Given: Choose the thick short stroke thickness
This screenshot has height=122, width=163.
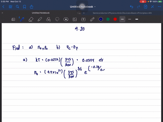Looking at the screenshot, I should click(137, 19).
